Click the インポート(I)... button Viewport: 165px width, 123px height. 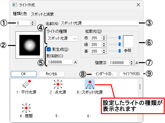pos(104,74)
